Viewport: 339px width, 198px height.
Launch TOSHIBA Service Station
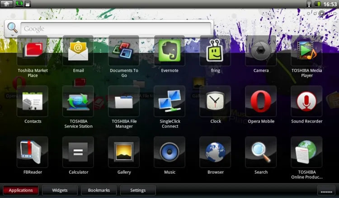pos(78,101)
